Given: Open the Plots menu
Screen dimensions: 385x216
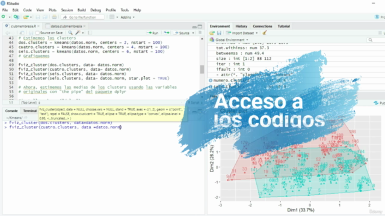Looking at the screenshot, I should (52, 10).
